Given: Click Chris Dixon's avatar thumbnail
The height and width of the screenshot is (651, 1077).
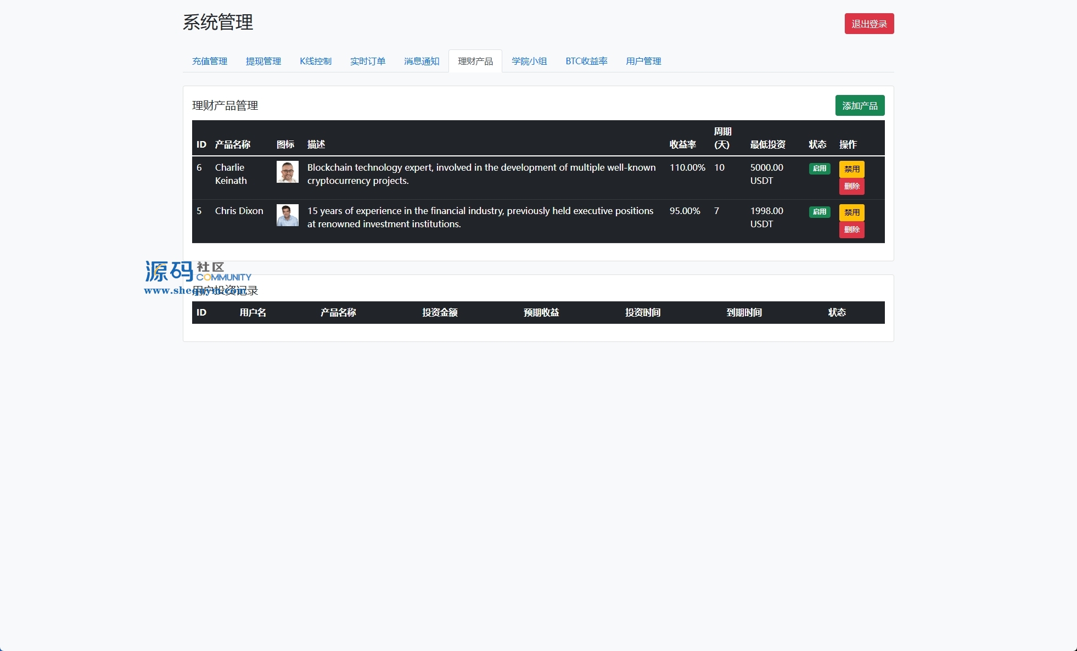Looking at the screenshot, I should coord(287,215).
